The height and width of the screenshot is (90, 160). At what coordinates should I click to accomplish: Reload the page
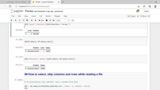click(x=10, y=6)
